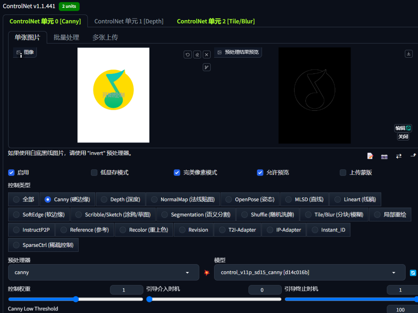The image size is (418, 313).
Task: Click the Canny Low Threshold value field
Action: (403, 309)
